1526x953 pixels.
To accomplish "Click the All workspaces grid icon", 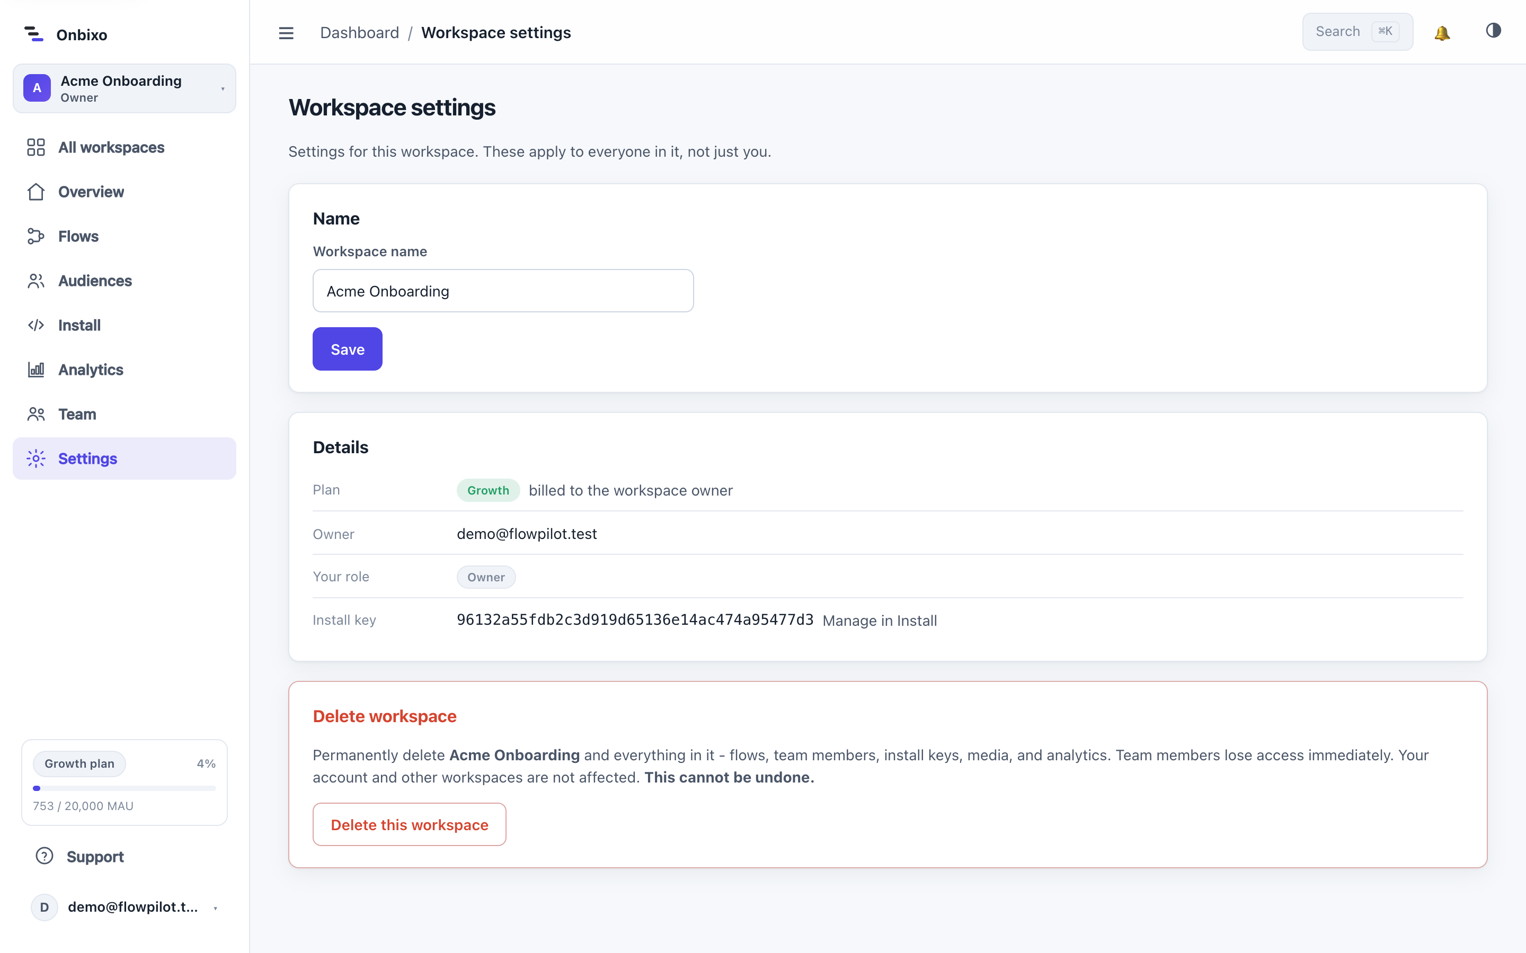I will point(36,148).
